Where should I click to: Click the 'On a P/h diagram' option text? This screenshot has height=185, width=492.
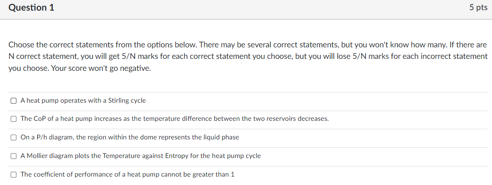click(130, 137)
